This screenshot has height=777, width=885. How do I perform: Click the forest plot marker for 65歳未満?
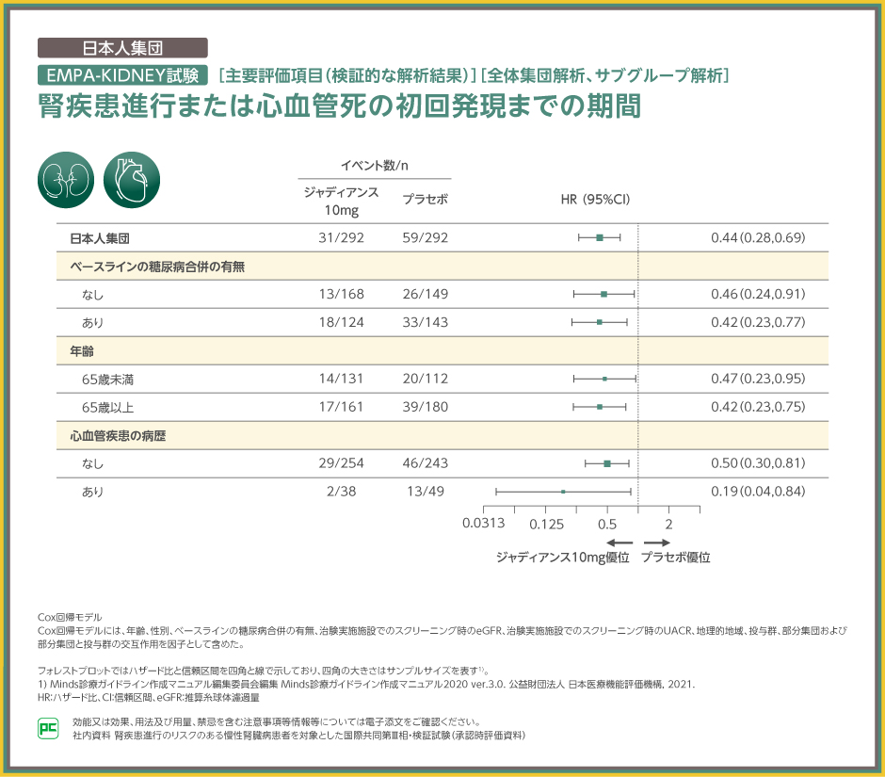pyautogui.click(x=604, y=379)
